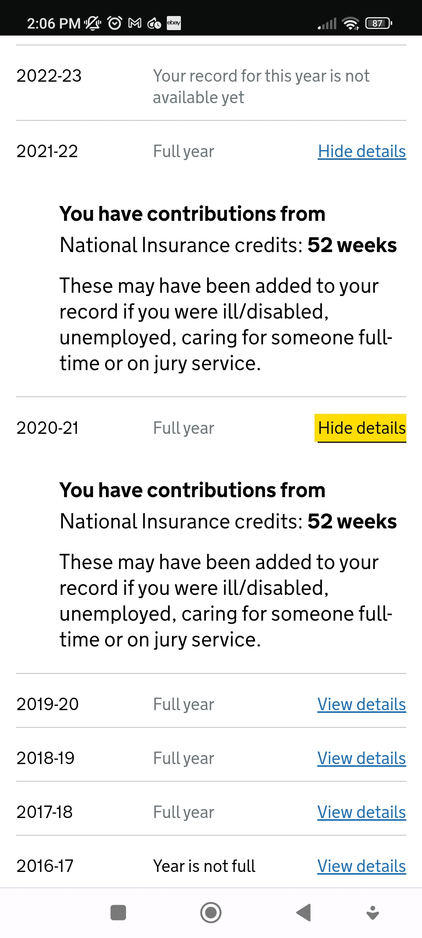Tap the Gmail notification icon in status bar
Image resolution: width=422 pixels, height=938 pixels.
coord(135,23)
